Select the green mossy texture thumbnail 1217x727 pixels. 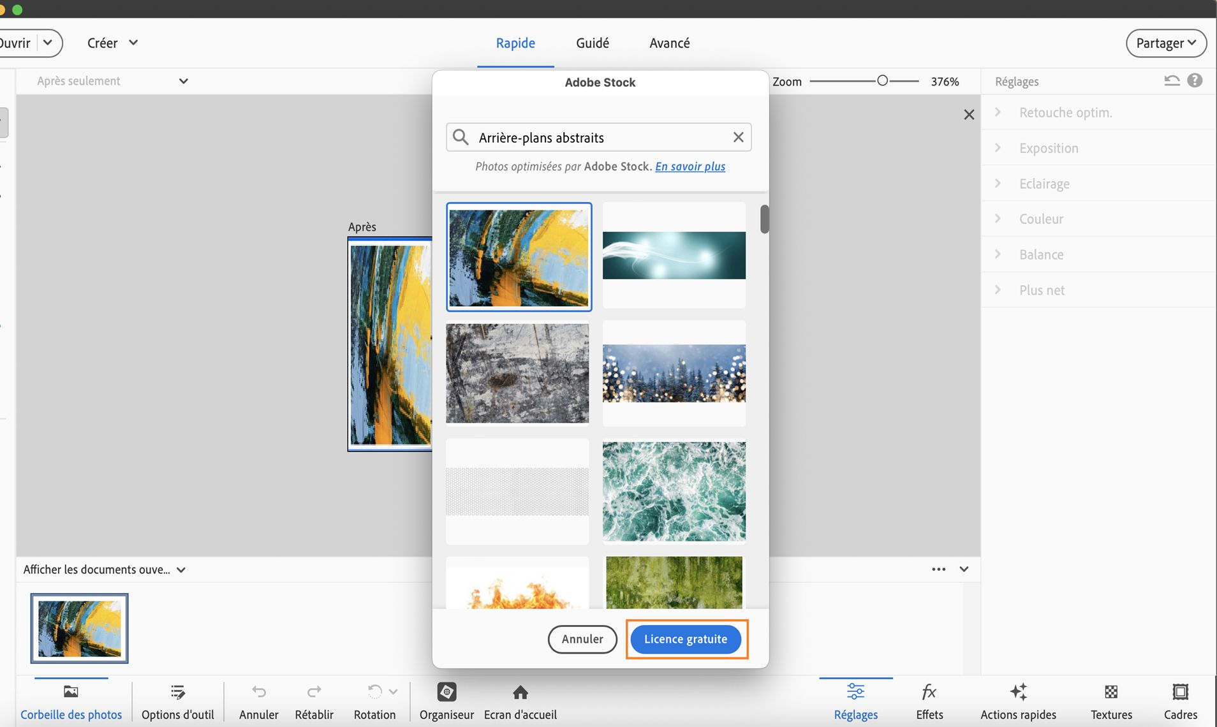[674, 583]
